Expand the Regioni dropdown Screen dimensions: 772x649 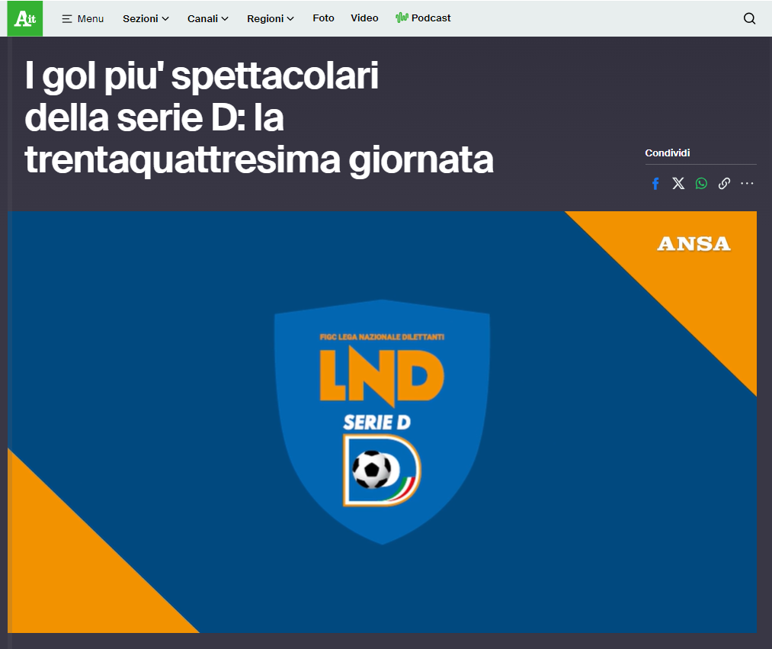coord(271,19)
